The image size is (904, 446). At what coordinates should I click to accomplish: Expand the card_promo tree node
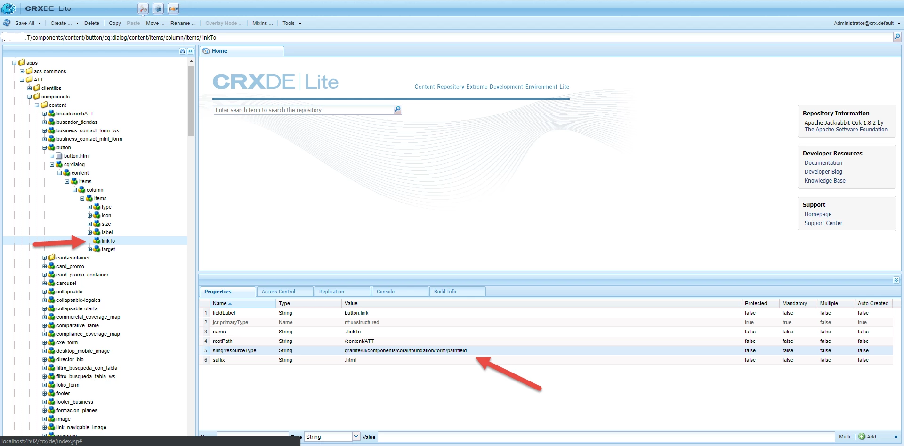click(x=45, y=266)
